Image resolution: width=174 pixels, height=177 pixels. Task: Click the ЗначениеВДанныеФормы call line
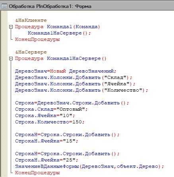(x=89, y=166)
